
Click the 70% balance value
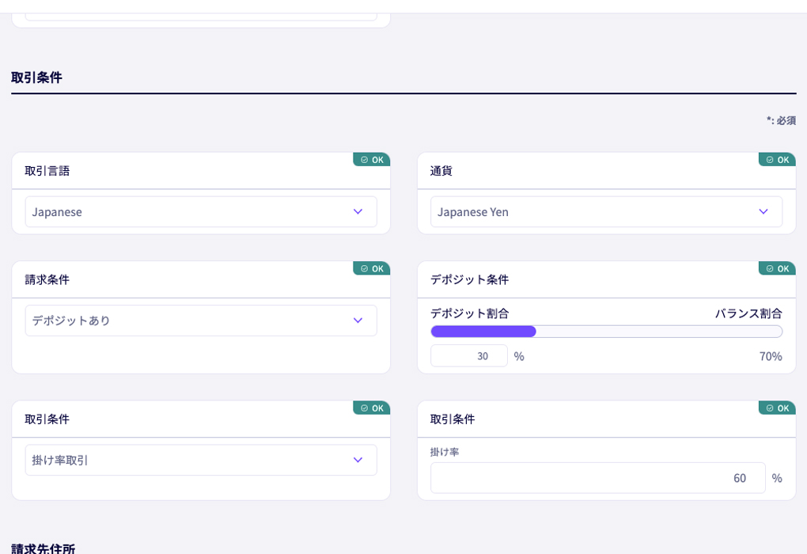click(771, 356)
